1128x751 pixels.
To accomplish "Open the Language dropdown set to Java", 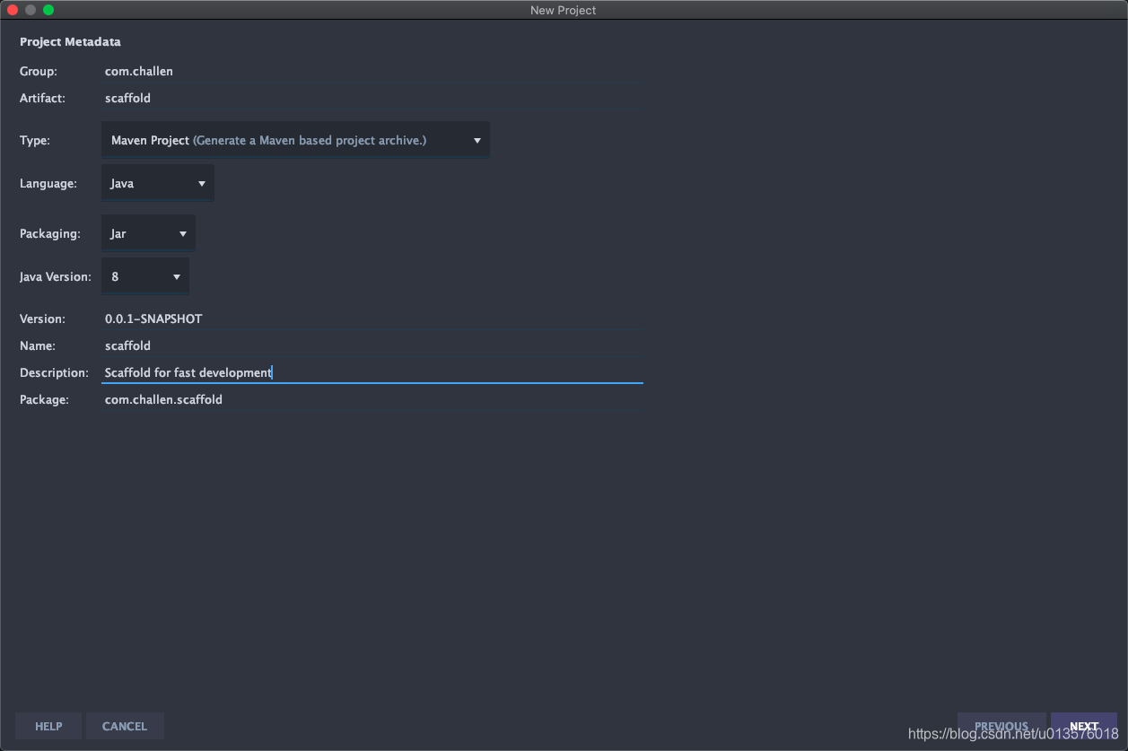I will point(157,183).
